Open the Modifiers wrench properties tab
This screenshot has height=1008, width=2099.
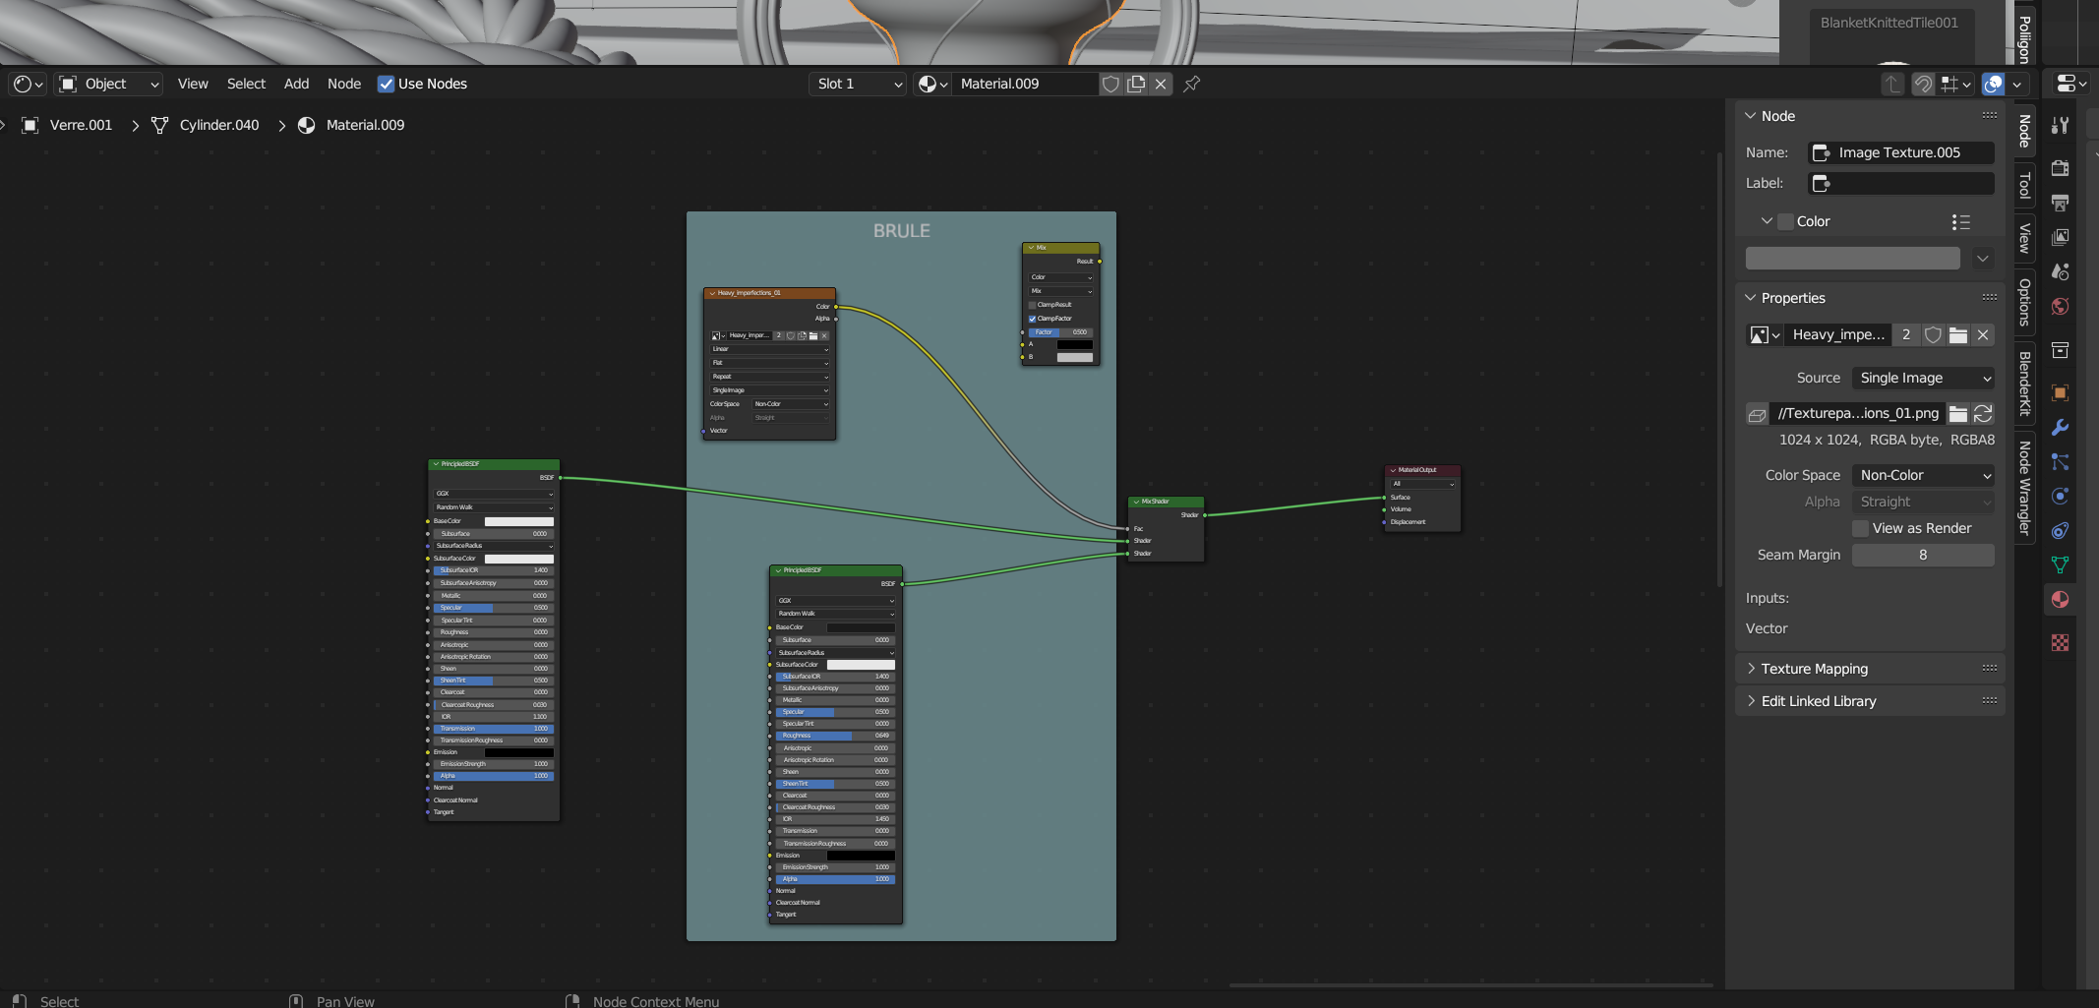coord(2060,428)
